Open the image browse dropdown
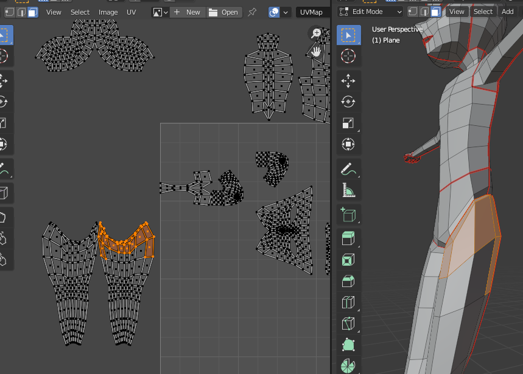The height and width of the screenshot is (374, 523). 160,12
